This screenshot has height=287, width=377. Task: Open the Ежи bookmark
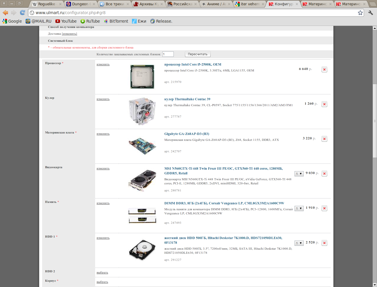click(x=139, y=21)
